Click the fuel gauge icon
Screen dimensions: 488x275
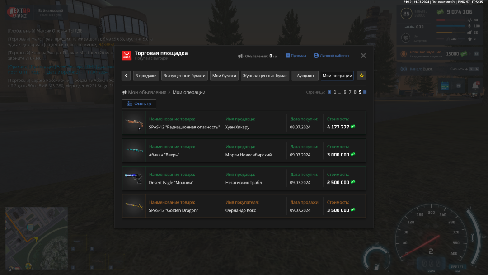[x=376, y=267]
